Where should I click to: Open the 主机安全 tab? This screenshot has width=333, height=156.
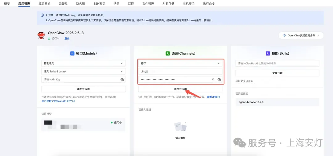point(189,4)
